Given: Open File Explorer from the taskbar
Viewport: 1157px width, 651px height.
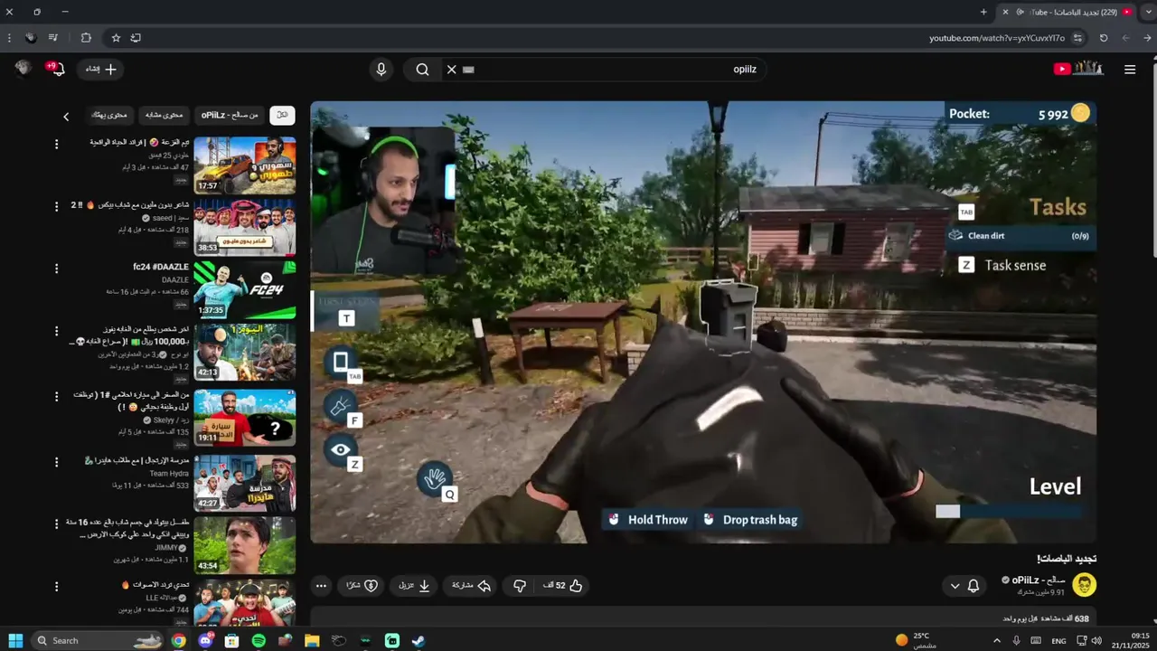Looking at the screenshot, I should coord(312,640).
